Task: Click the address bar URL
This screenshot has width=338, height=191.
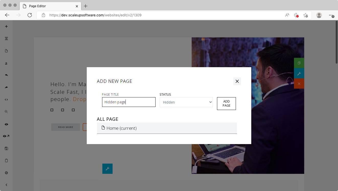Action: (x=95, y=15)
